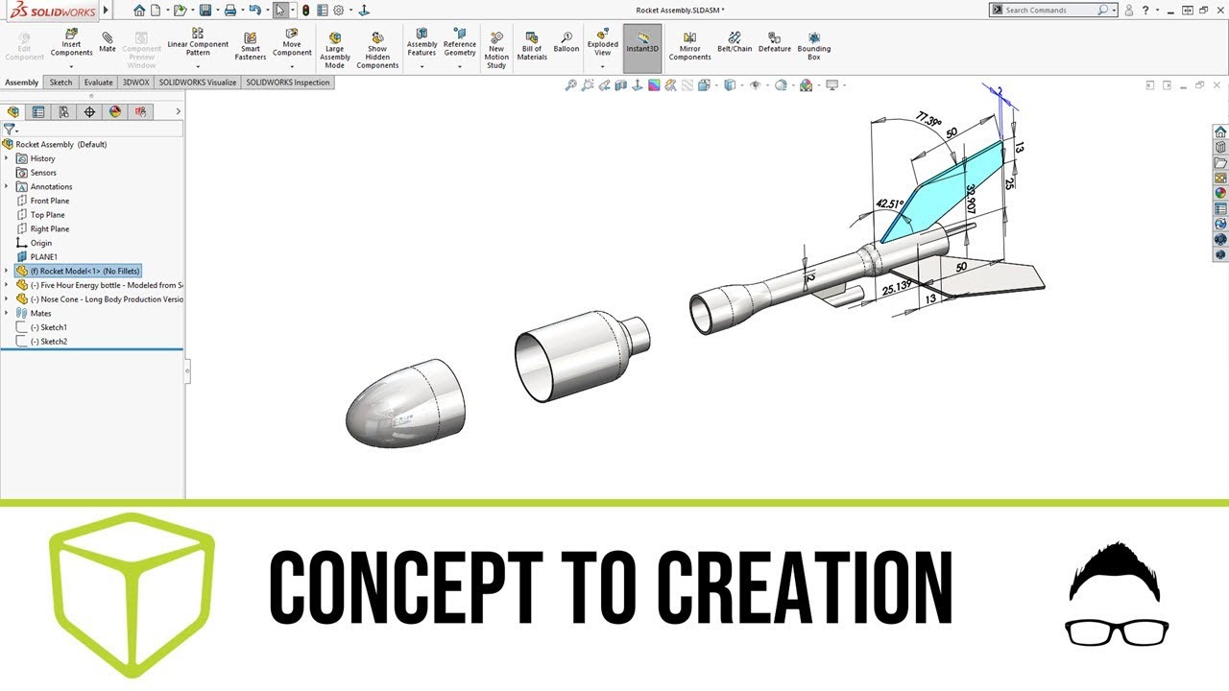Select Front Plane in the tree
Viewport: 1229px width, 691px height.
[50, 201]
